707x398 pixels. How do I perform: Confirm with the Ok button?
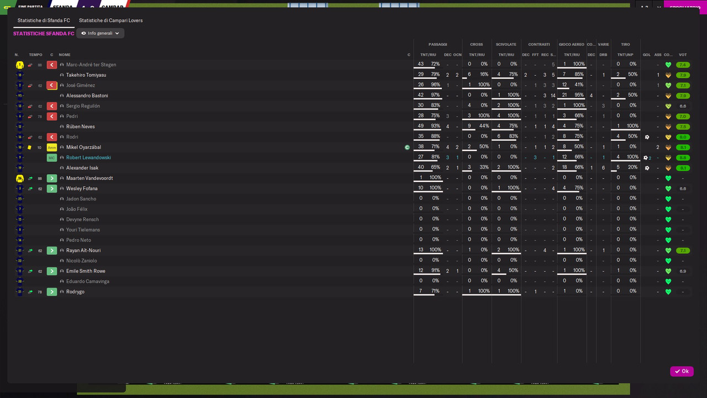(x=682, y=371)
